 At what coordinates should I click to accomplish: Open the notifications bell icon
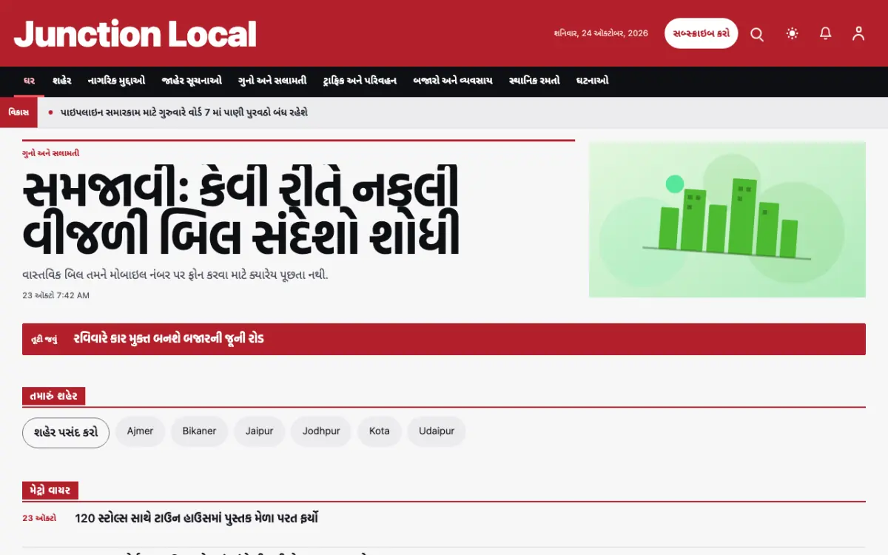(x=826, y=33)
